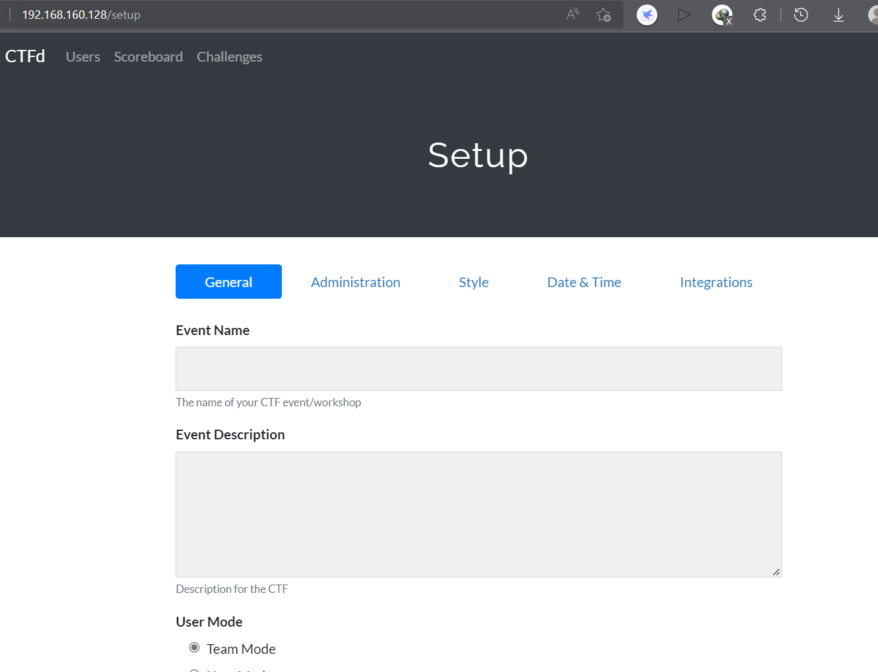The width and height of the screenshot is (878, 672).
Task: Open the Scoreboard navigation link
Action: tap(148, 57)
